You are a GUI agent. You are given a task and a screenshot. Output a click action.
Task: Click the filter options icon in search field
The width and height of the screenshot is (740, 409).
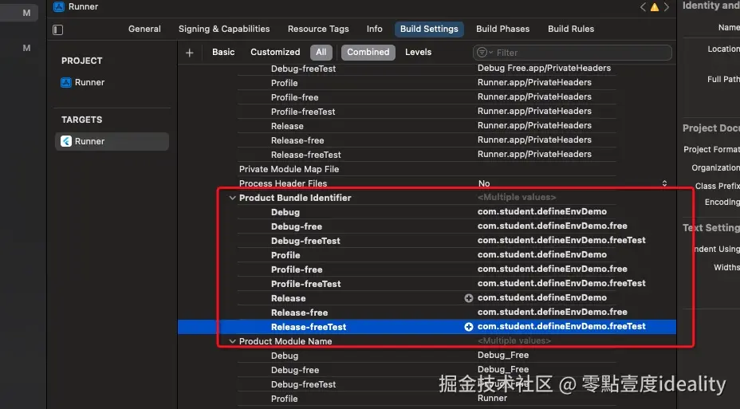(484, 53)
